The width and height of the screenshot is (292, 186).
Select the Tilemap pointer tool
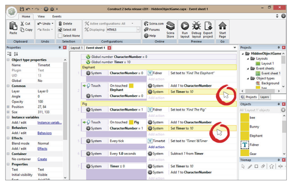click(x=243, y=166)
